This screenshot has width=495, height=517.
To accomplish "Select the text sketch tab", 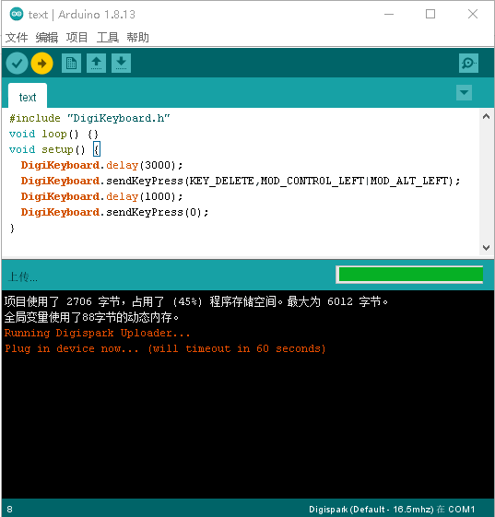I will point(28,96).
